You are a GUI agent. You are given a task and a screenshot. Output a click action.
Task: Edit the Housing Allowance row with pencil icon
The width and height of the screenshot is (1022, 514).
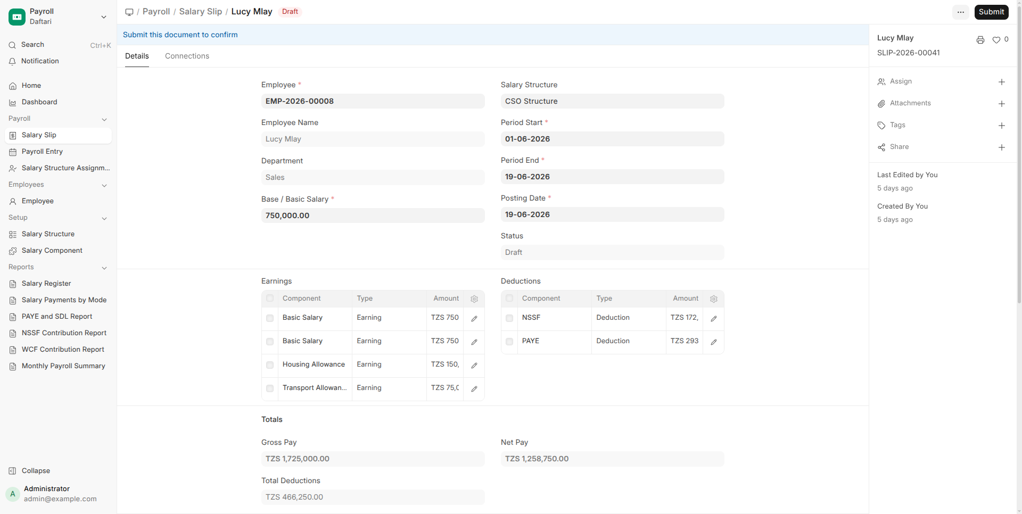tap(474, 366)
